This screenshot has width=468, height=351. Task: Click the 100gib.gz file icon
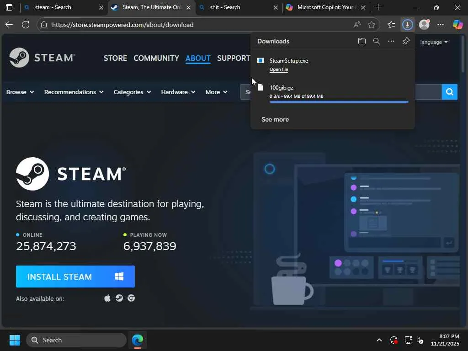click(x=261, y=87)
